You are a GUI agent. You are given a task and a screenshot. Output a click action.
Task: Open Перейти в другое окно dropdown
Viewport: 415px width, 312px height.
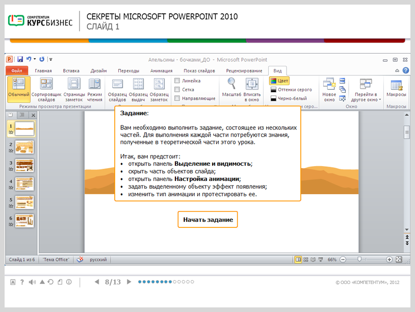tap(366, 89)
